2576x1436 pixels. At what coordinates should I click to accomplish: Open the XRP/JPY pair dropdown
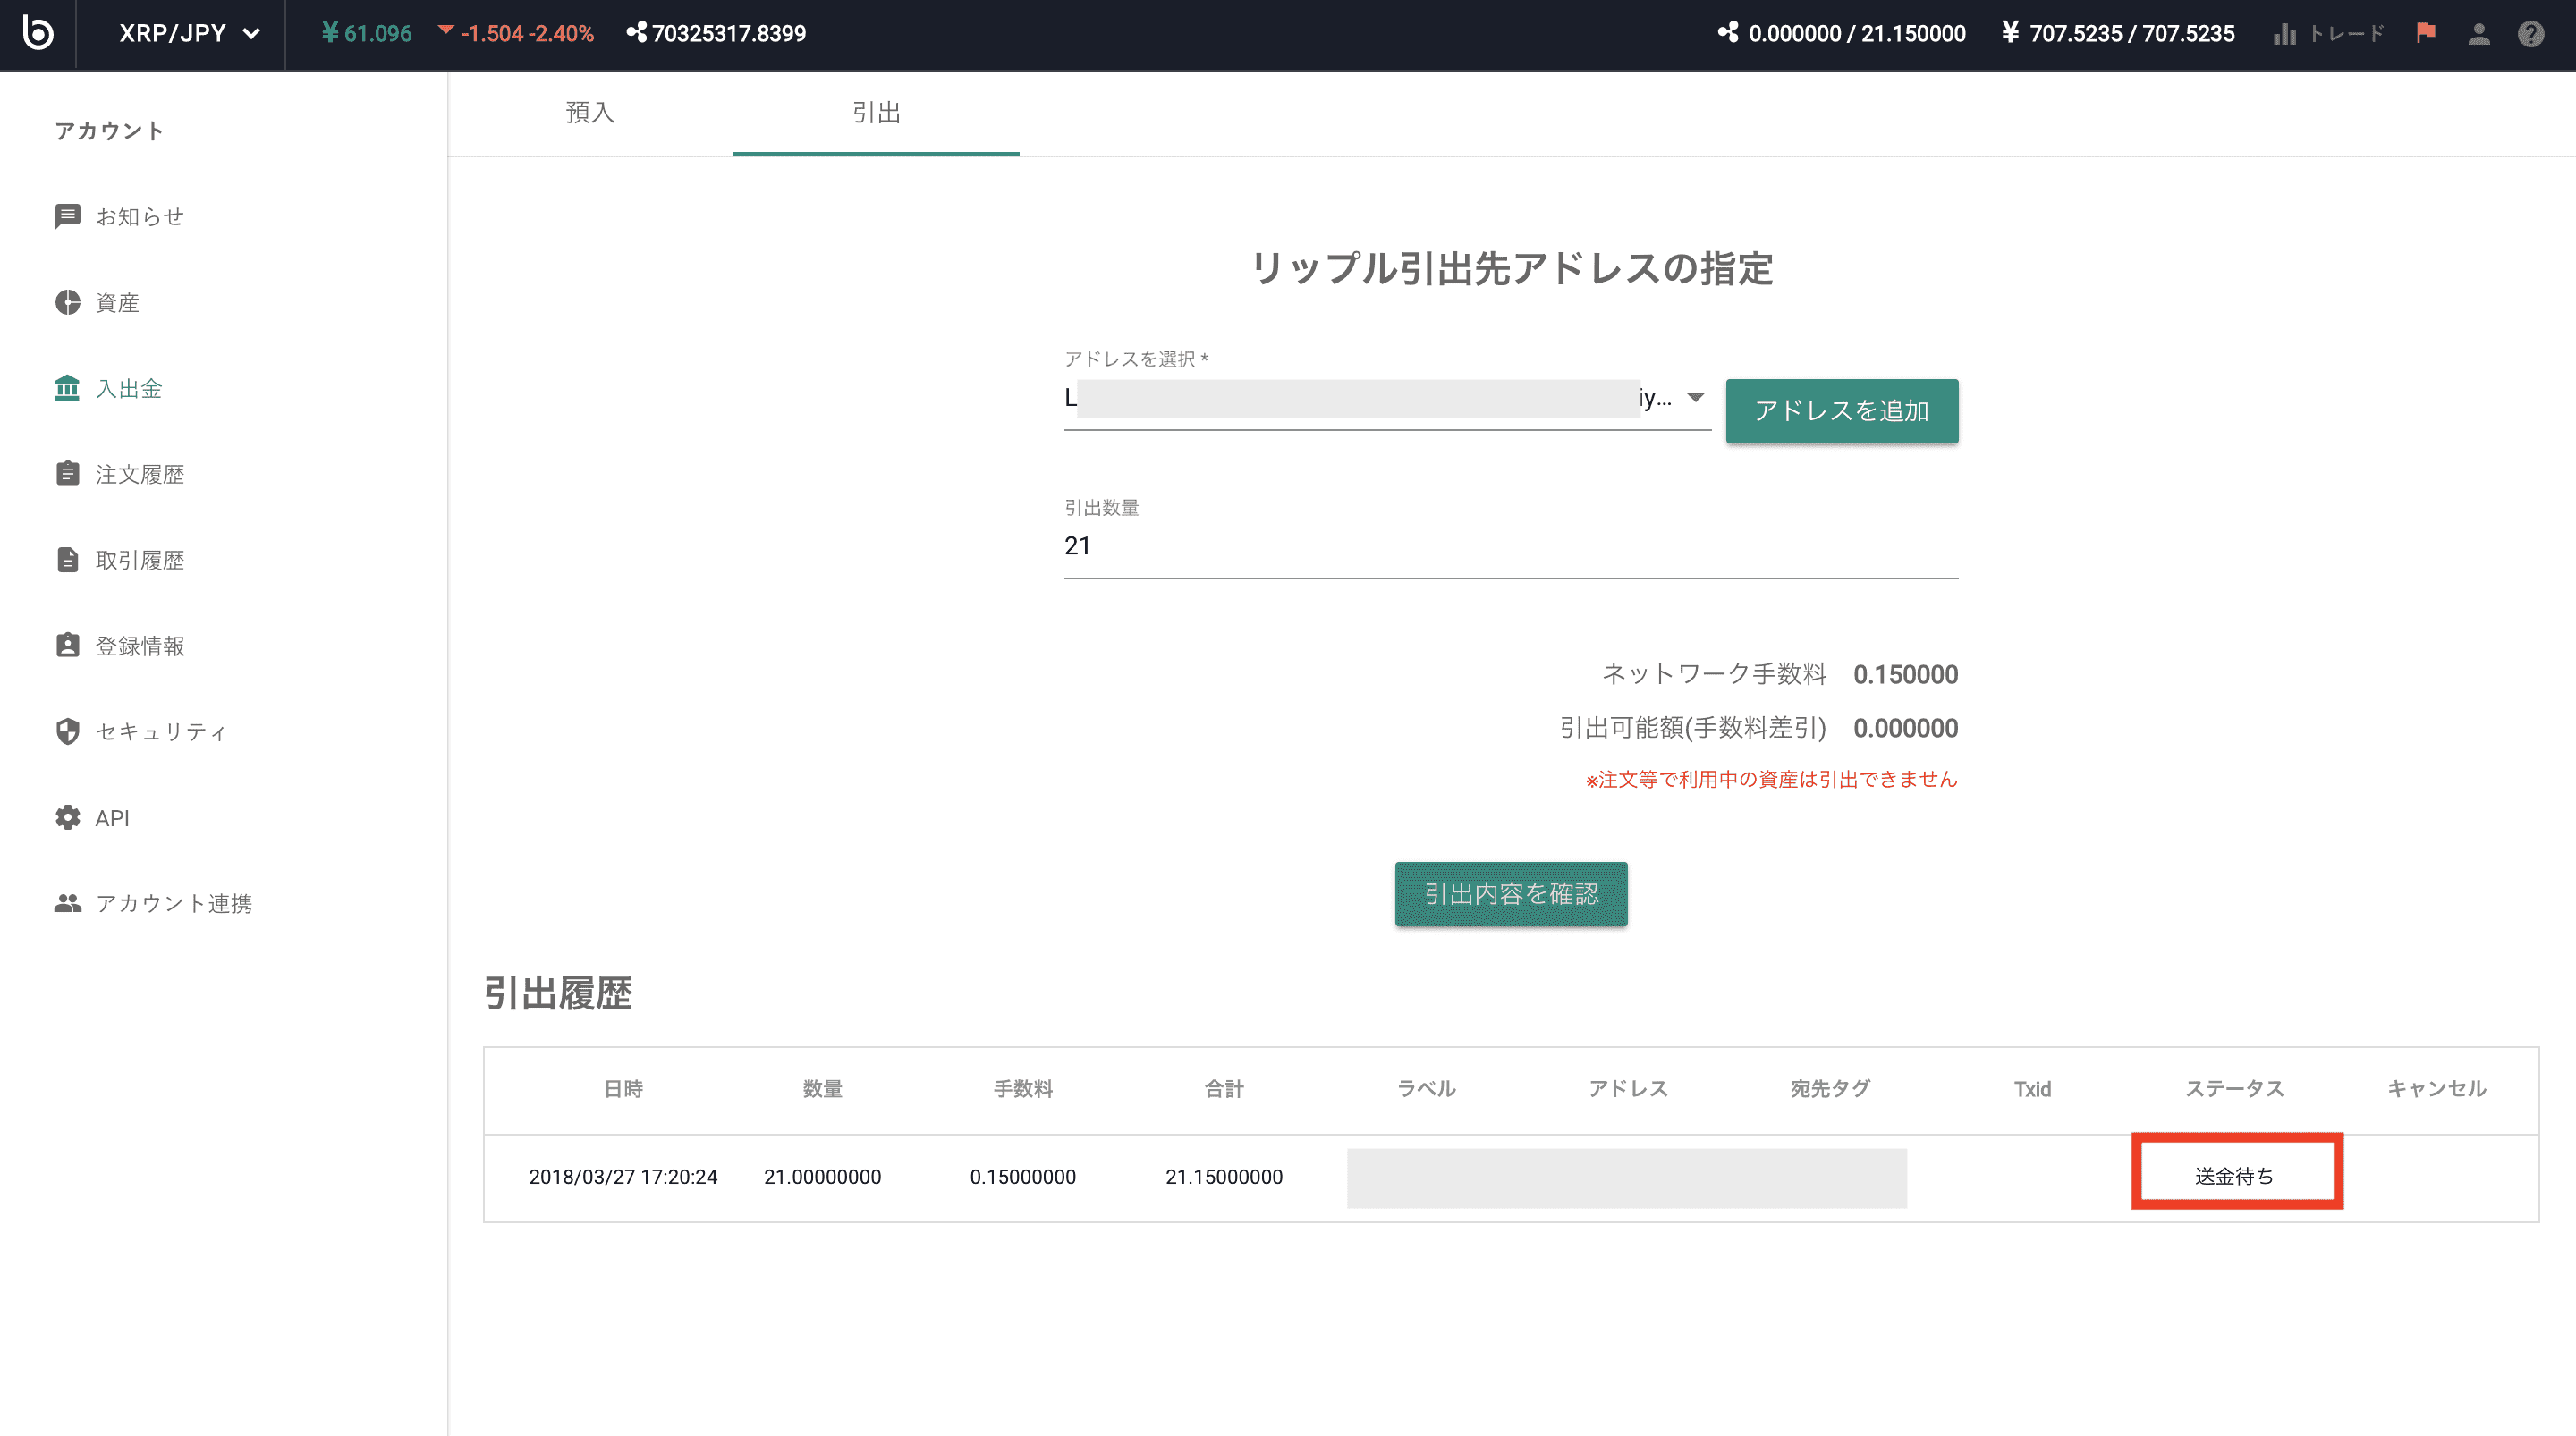pyautogui.click(x=189, y=33)
